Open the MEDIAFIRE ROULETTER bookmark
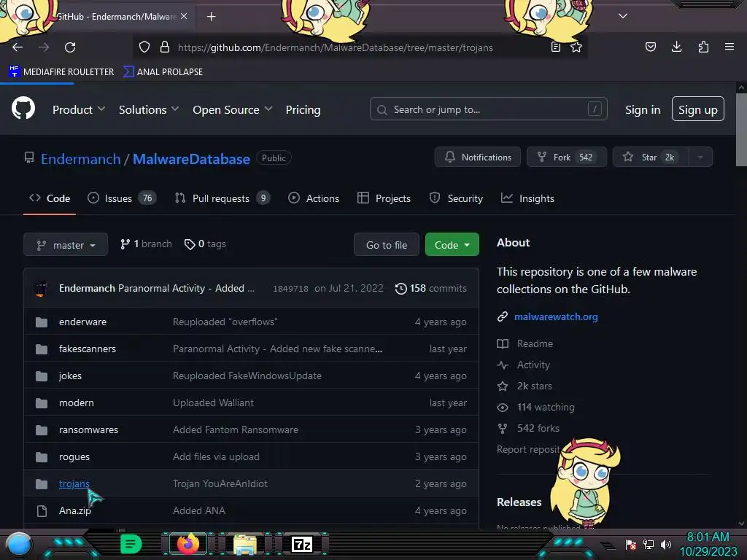The image size is (747, 560). coord(61,72)
